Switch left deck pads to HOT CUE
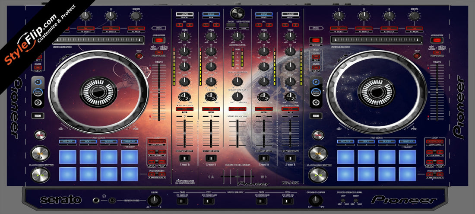The image size is (475, 214). point(67,141)
